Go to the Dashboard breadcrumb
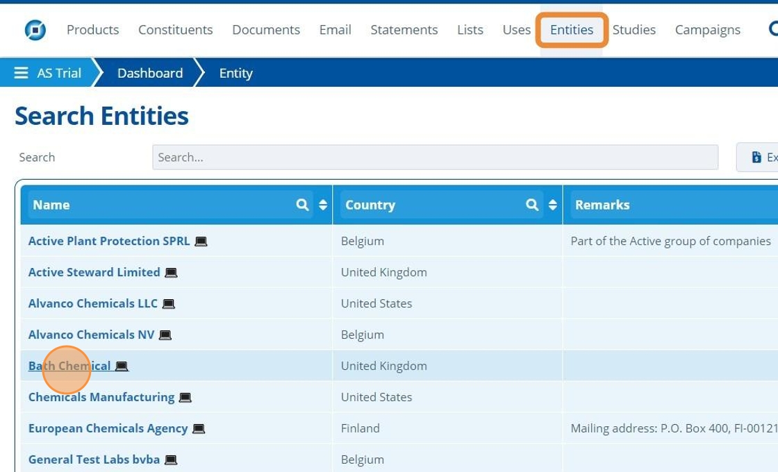778x472 pixels. tap(150, 73)
